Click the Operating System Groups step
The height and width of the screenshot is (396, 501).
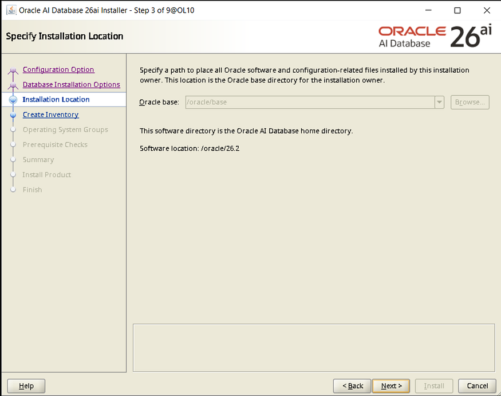65,130
